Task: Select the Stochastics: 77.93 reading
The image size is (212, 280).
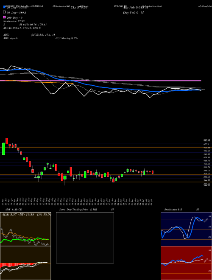Action: tap(14, 21)
